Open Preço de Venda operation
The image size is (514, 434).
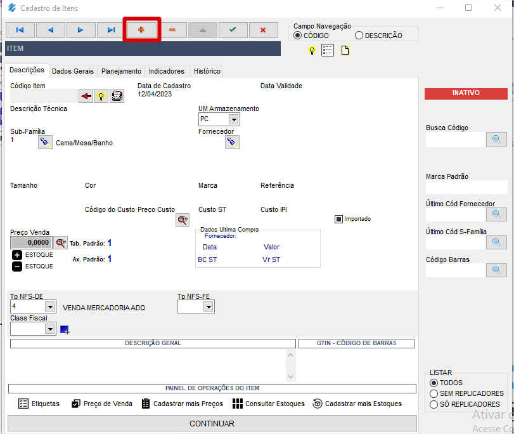click(102, 404)
